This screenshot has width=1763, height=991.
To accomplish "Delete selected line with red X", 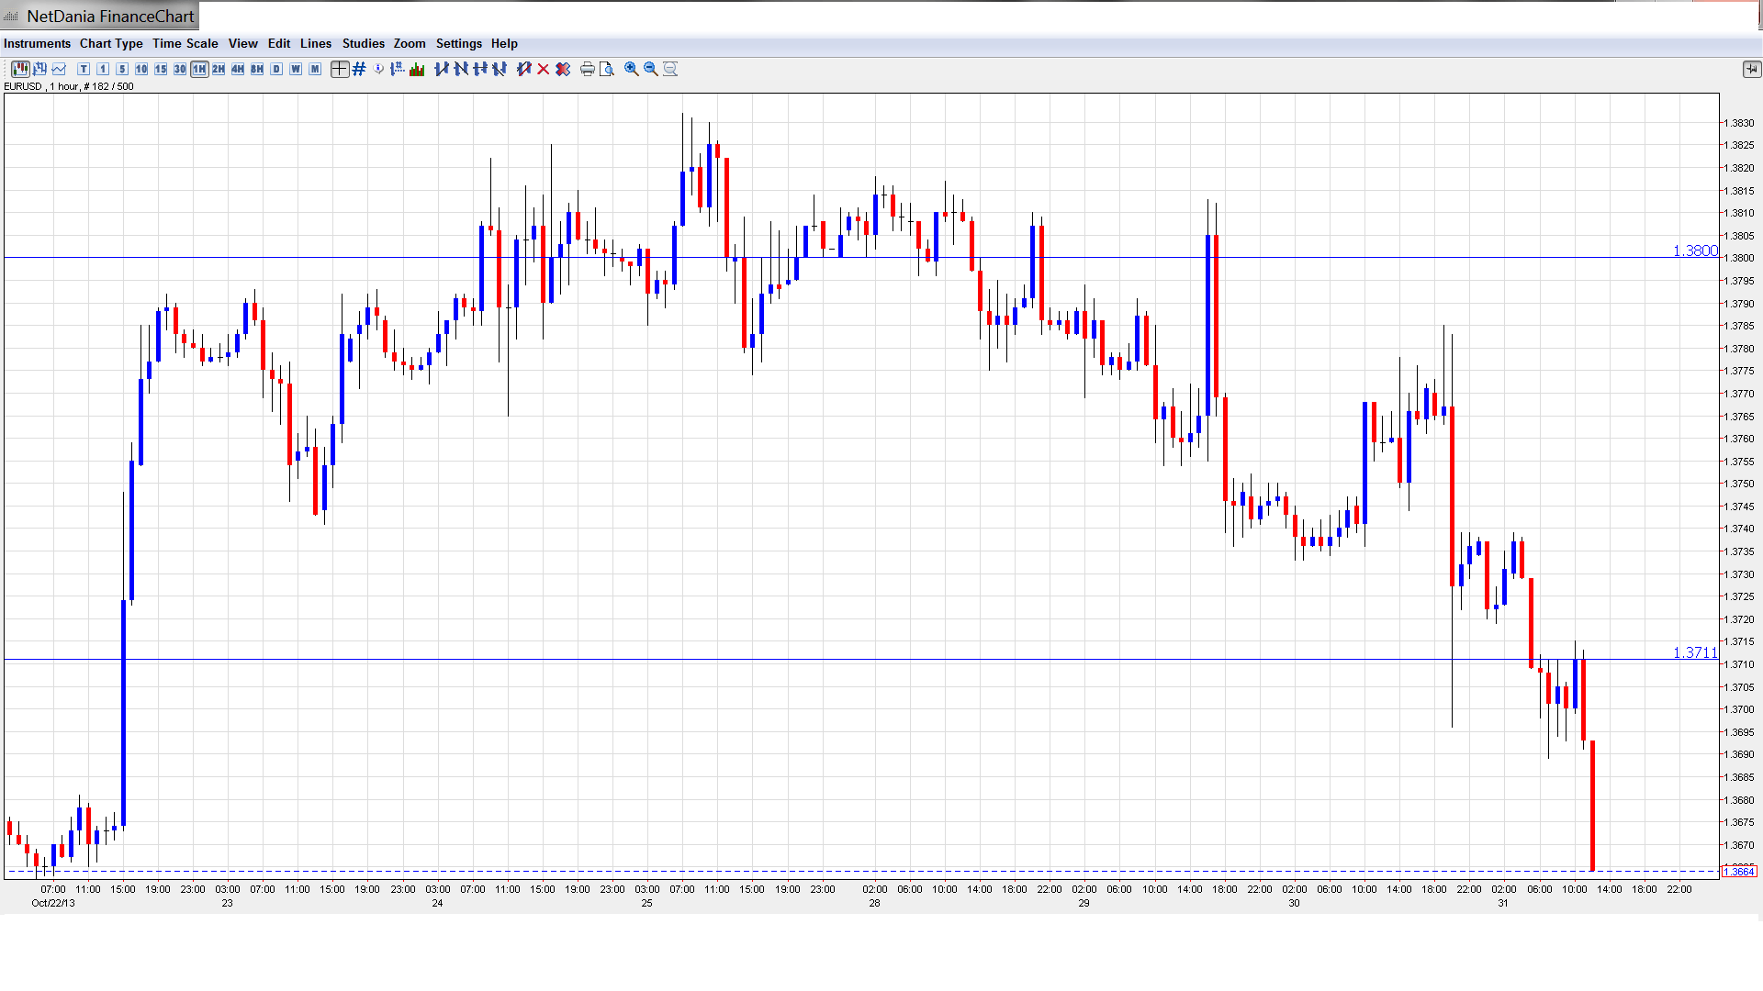I will (544, 69).
